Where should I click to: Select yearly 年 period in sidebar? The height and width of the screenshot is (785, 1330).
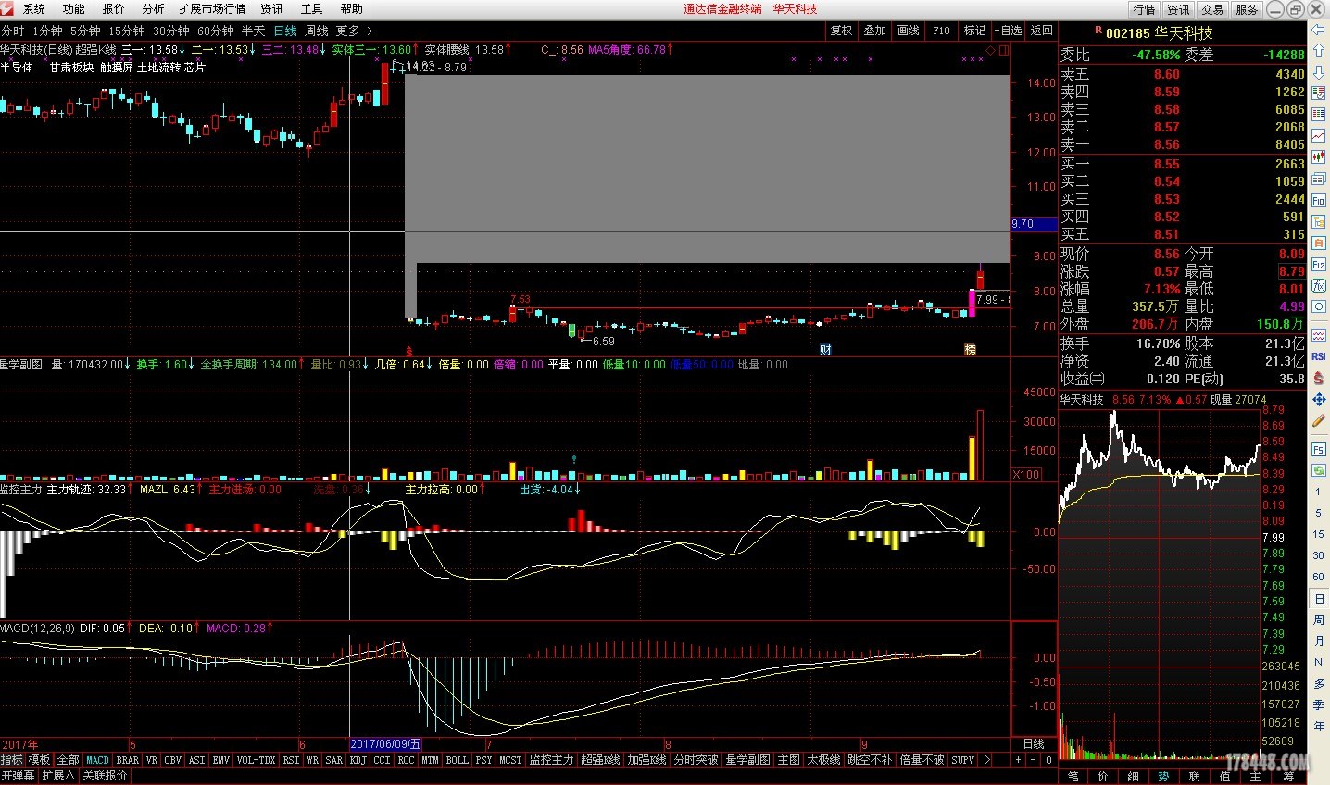(1318, 726)
